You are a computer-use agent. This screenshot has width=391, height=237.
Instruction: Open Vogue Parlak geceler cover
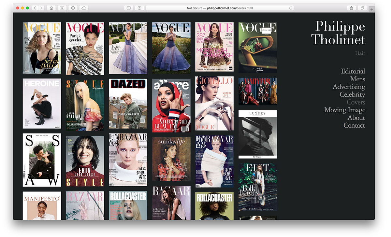(85, 49)
